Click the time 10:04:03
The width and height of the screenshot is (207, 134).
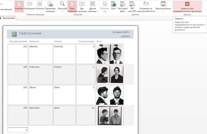click(125, 36)
